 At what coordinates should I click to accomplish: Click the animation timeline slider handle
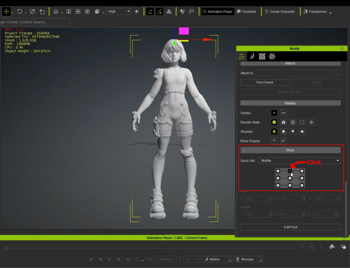[x=6, y=248]
